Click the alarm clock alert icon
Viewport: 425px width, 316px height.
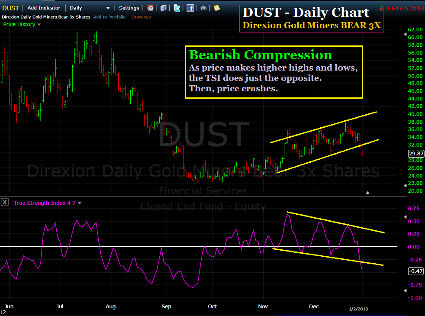pos(151,8)
